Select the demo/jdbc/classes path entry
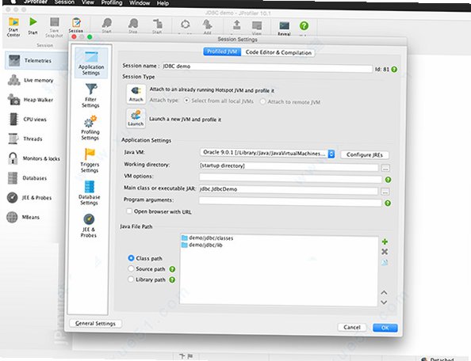The image size is (471, 361). [207, 238]
